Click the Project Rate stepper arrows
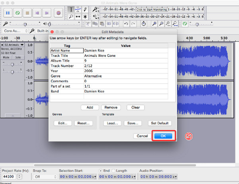 (20, 176)
